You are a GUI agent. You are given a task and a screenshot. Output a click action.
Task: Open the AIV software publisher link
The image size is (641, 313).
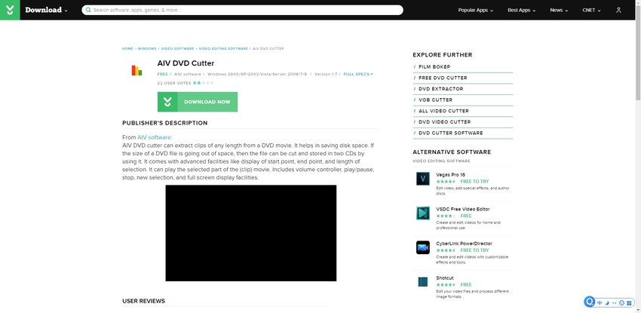click(155, 137)
